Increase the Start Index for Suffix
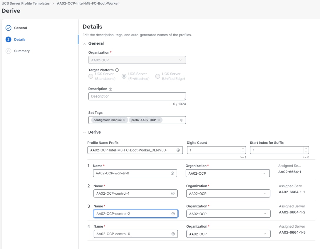This screenshot has width=320, height=249. [306, 149]
